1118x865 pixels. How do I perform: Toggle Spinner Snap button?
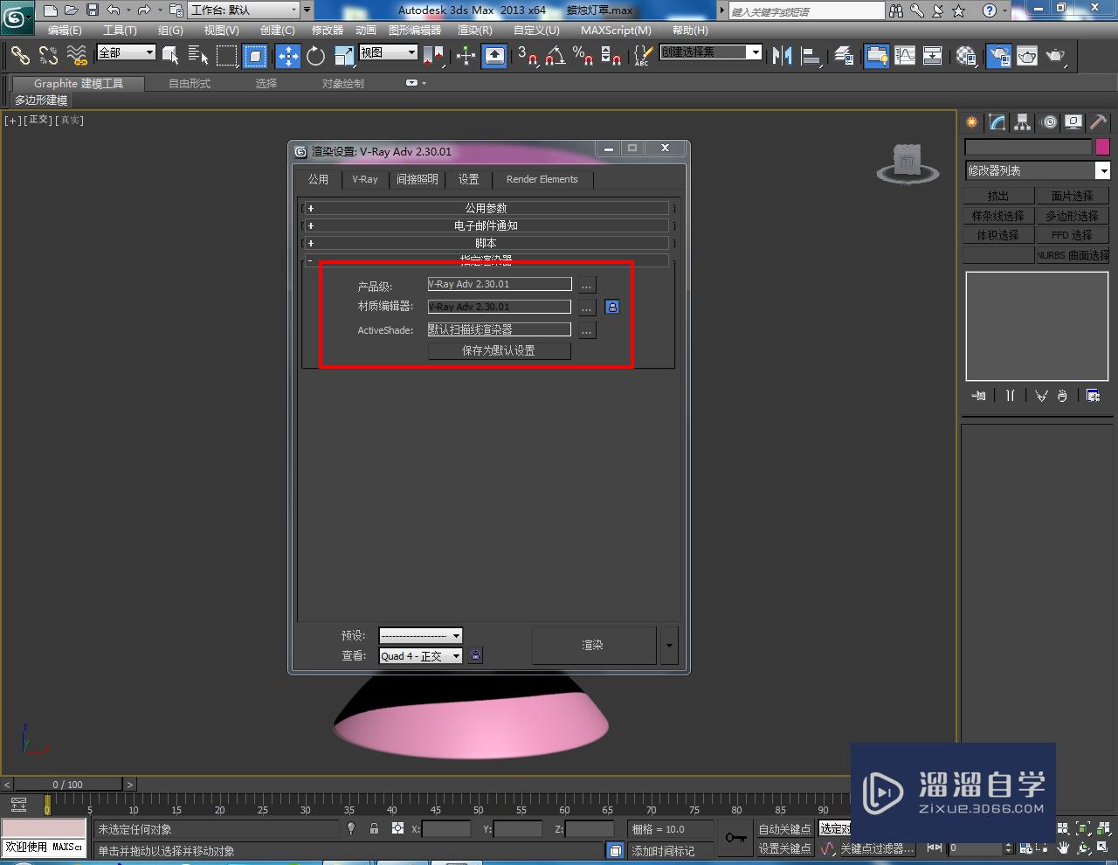click(x=611, y=56)
